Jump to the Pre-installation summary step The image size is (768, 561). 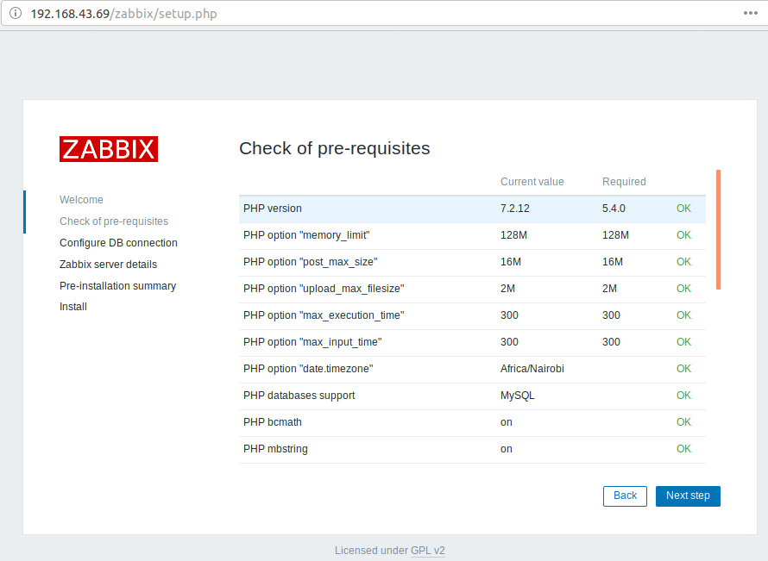tap(117, 285)
